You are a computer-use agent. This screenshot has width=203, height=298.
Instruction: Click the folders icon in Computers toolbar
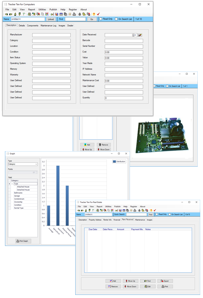84,14
